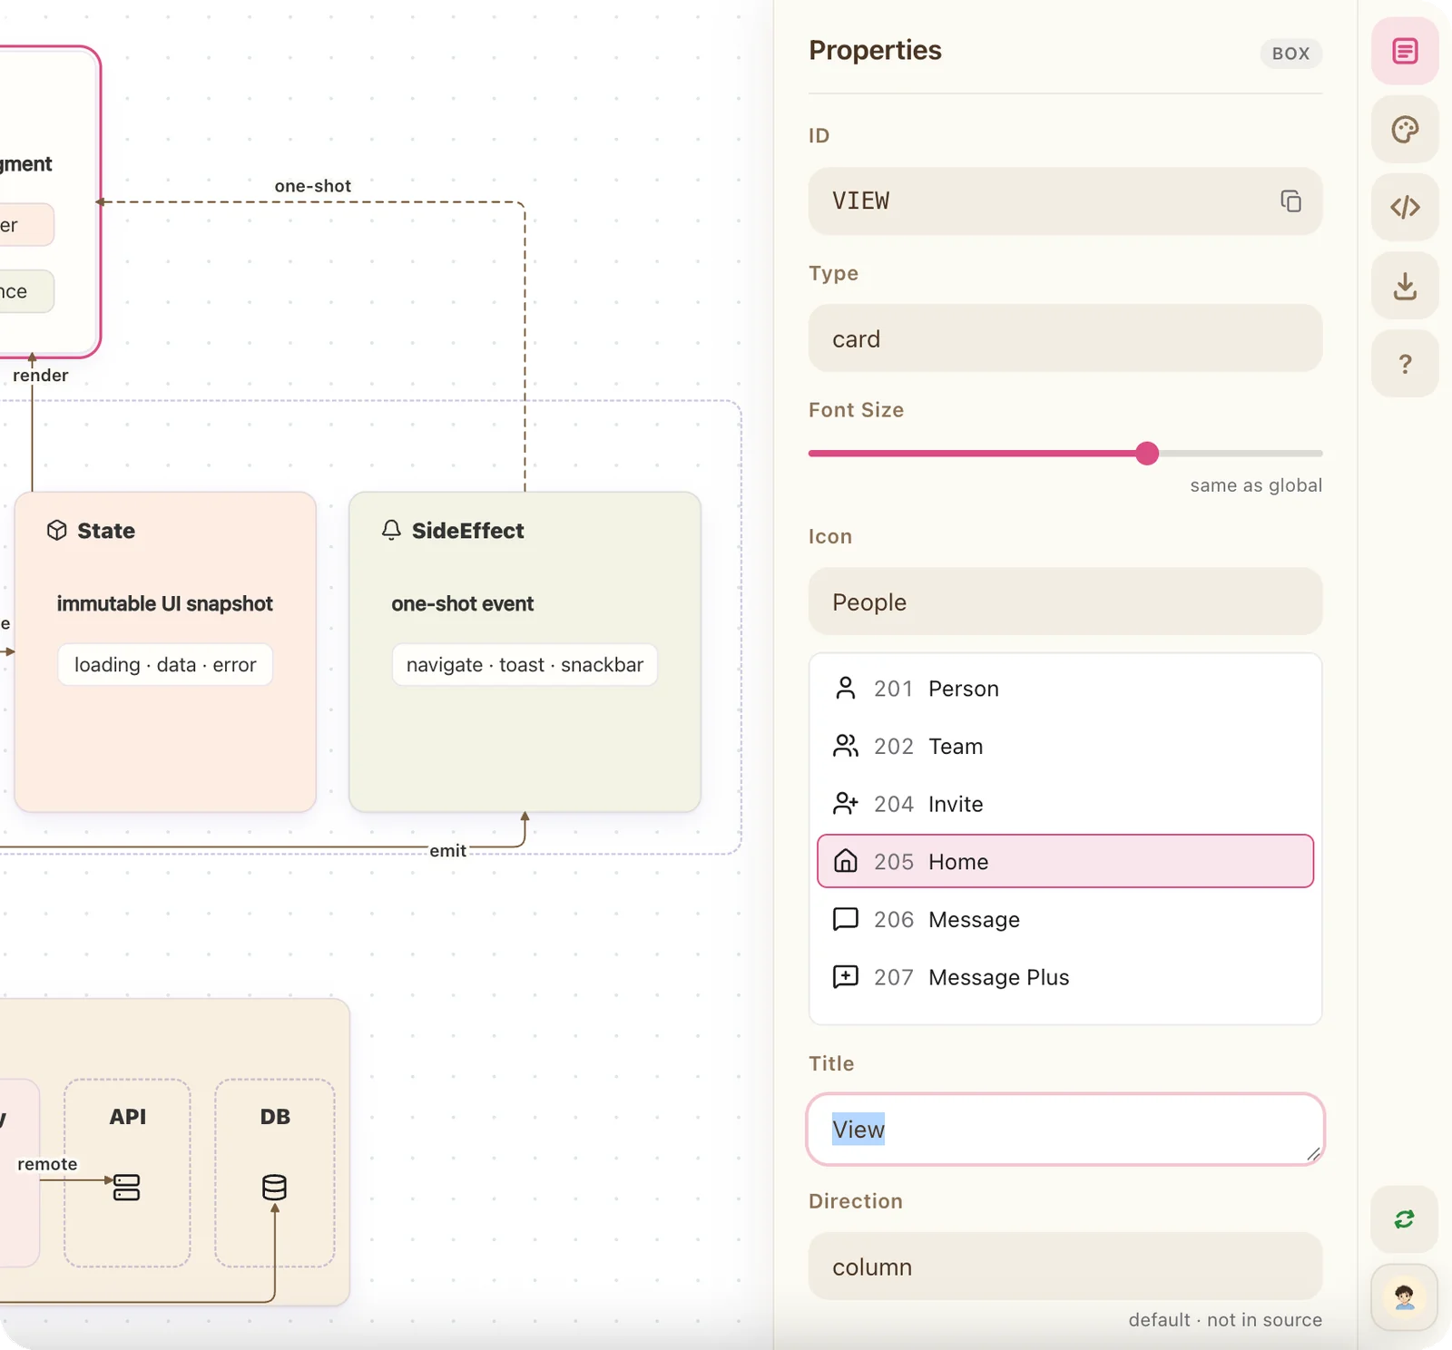The image size is (1452, 1350).
Task: Click the database icon under DB
Action: 274,1187
